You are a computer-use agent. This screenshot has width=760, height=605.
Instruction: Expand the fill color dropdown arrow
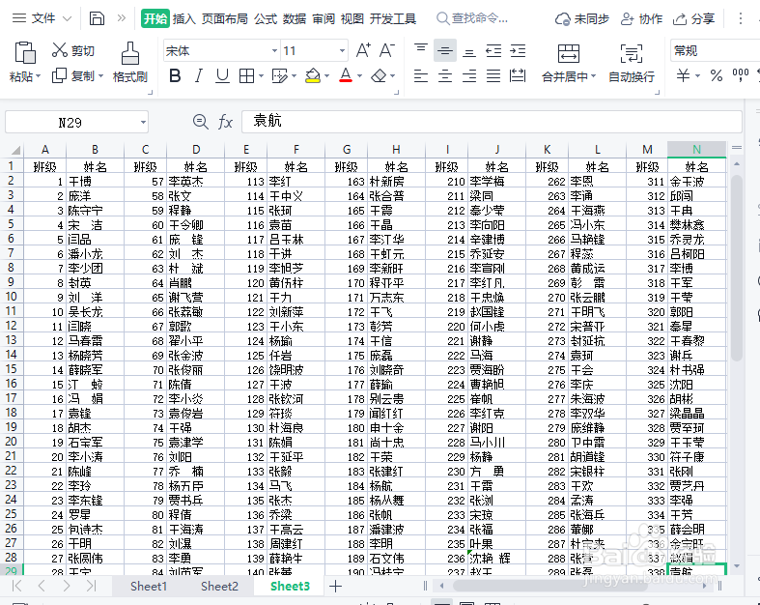(x=326, y=75)
